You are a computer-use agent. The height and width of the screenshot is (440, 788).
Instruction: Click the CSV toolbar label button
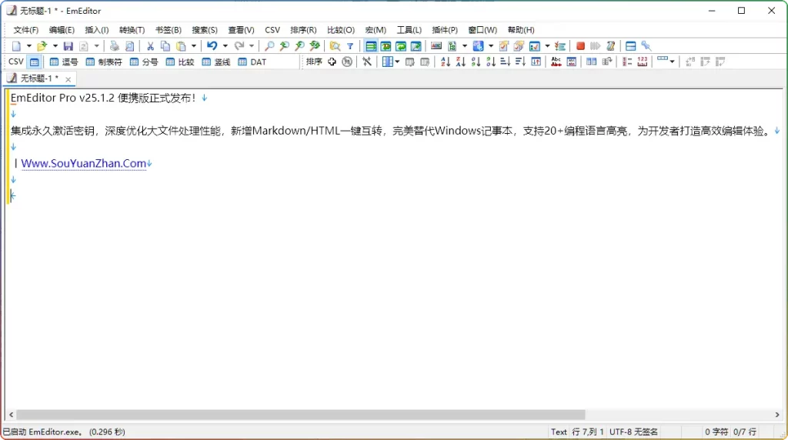tap(16, 62)
